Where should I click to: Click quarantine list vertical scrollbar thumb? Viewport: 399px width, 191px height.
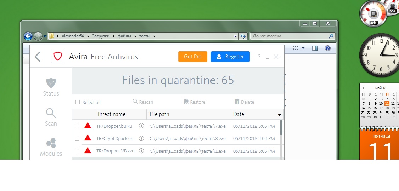(281, 127)
